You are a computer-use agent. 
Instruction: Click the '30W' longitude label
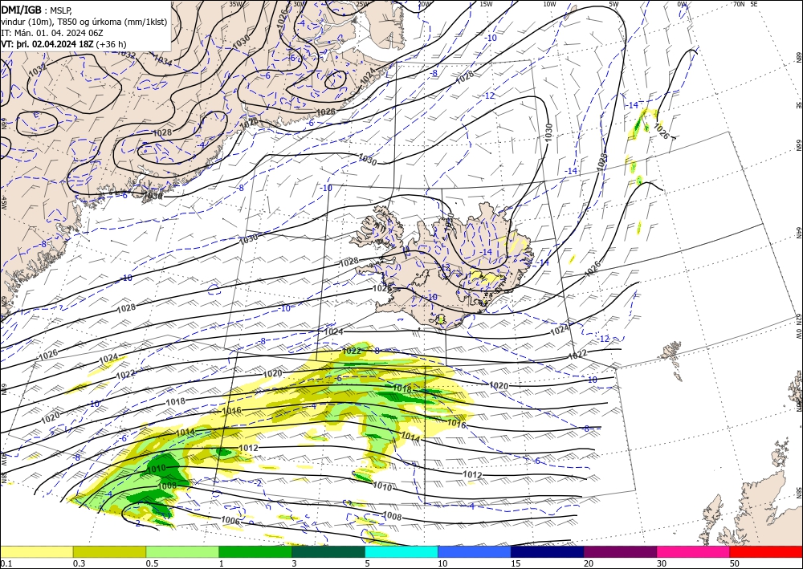300,4
